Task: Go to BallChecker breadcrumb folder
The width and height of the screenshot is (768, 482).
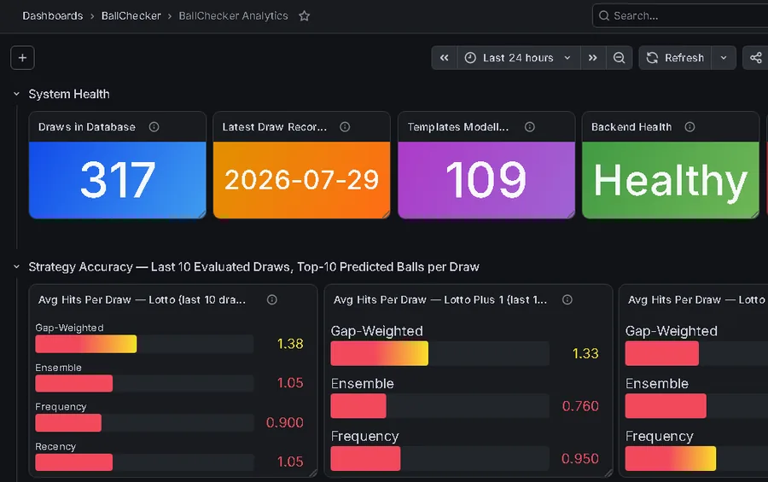Action: click(131, 15)
